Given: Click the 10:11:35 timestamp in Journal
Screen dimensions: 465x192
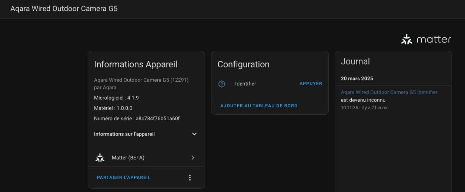Looking at the screenshot, I should coord(349,108).
